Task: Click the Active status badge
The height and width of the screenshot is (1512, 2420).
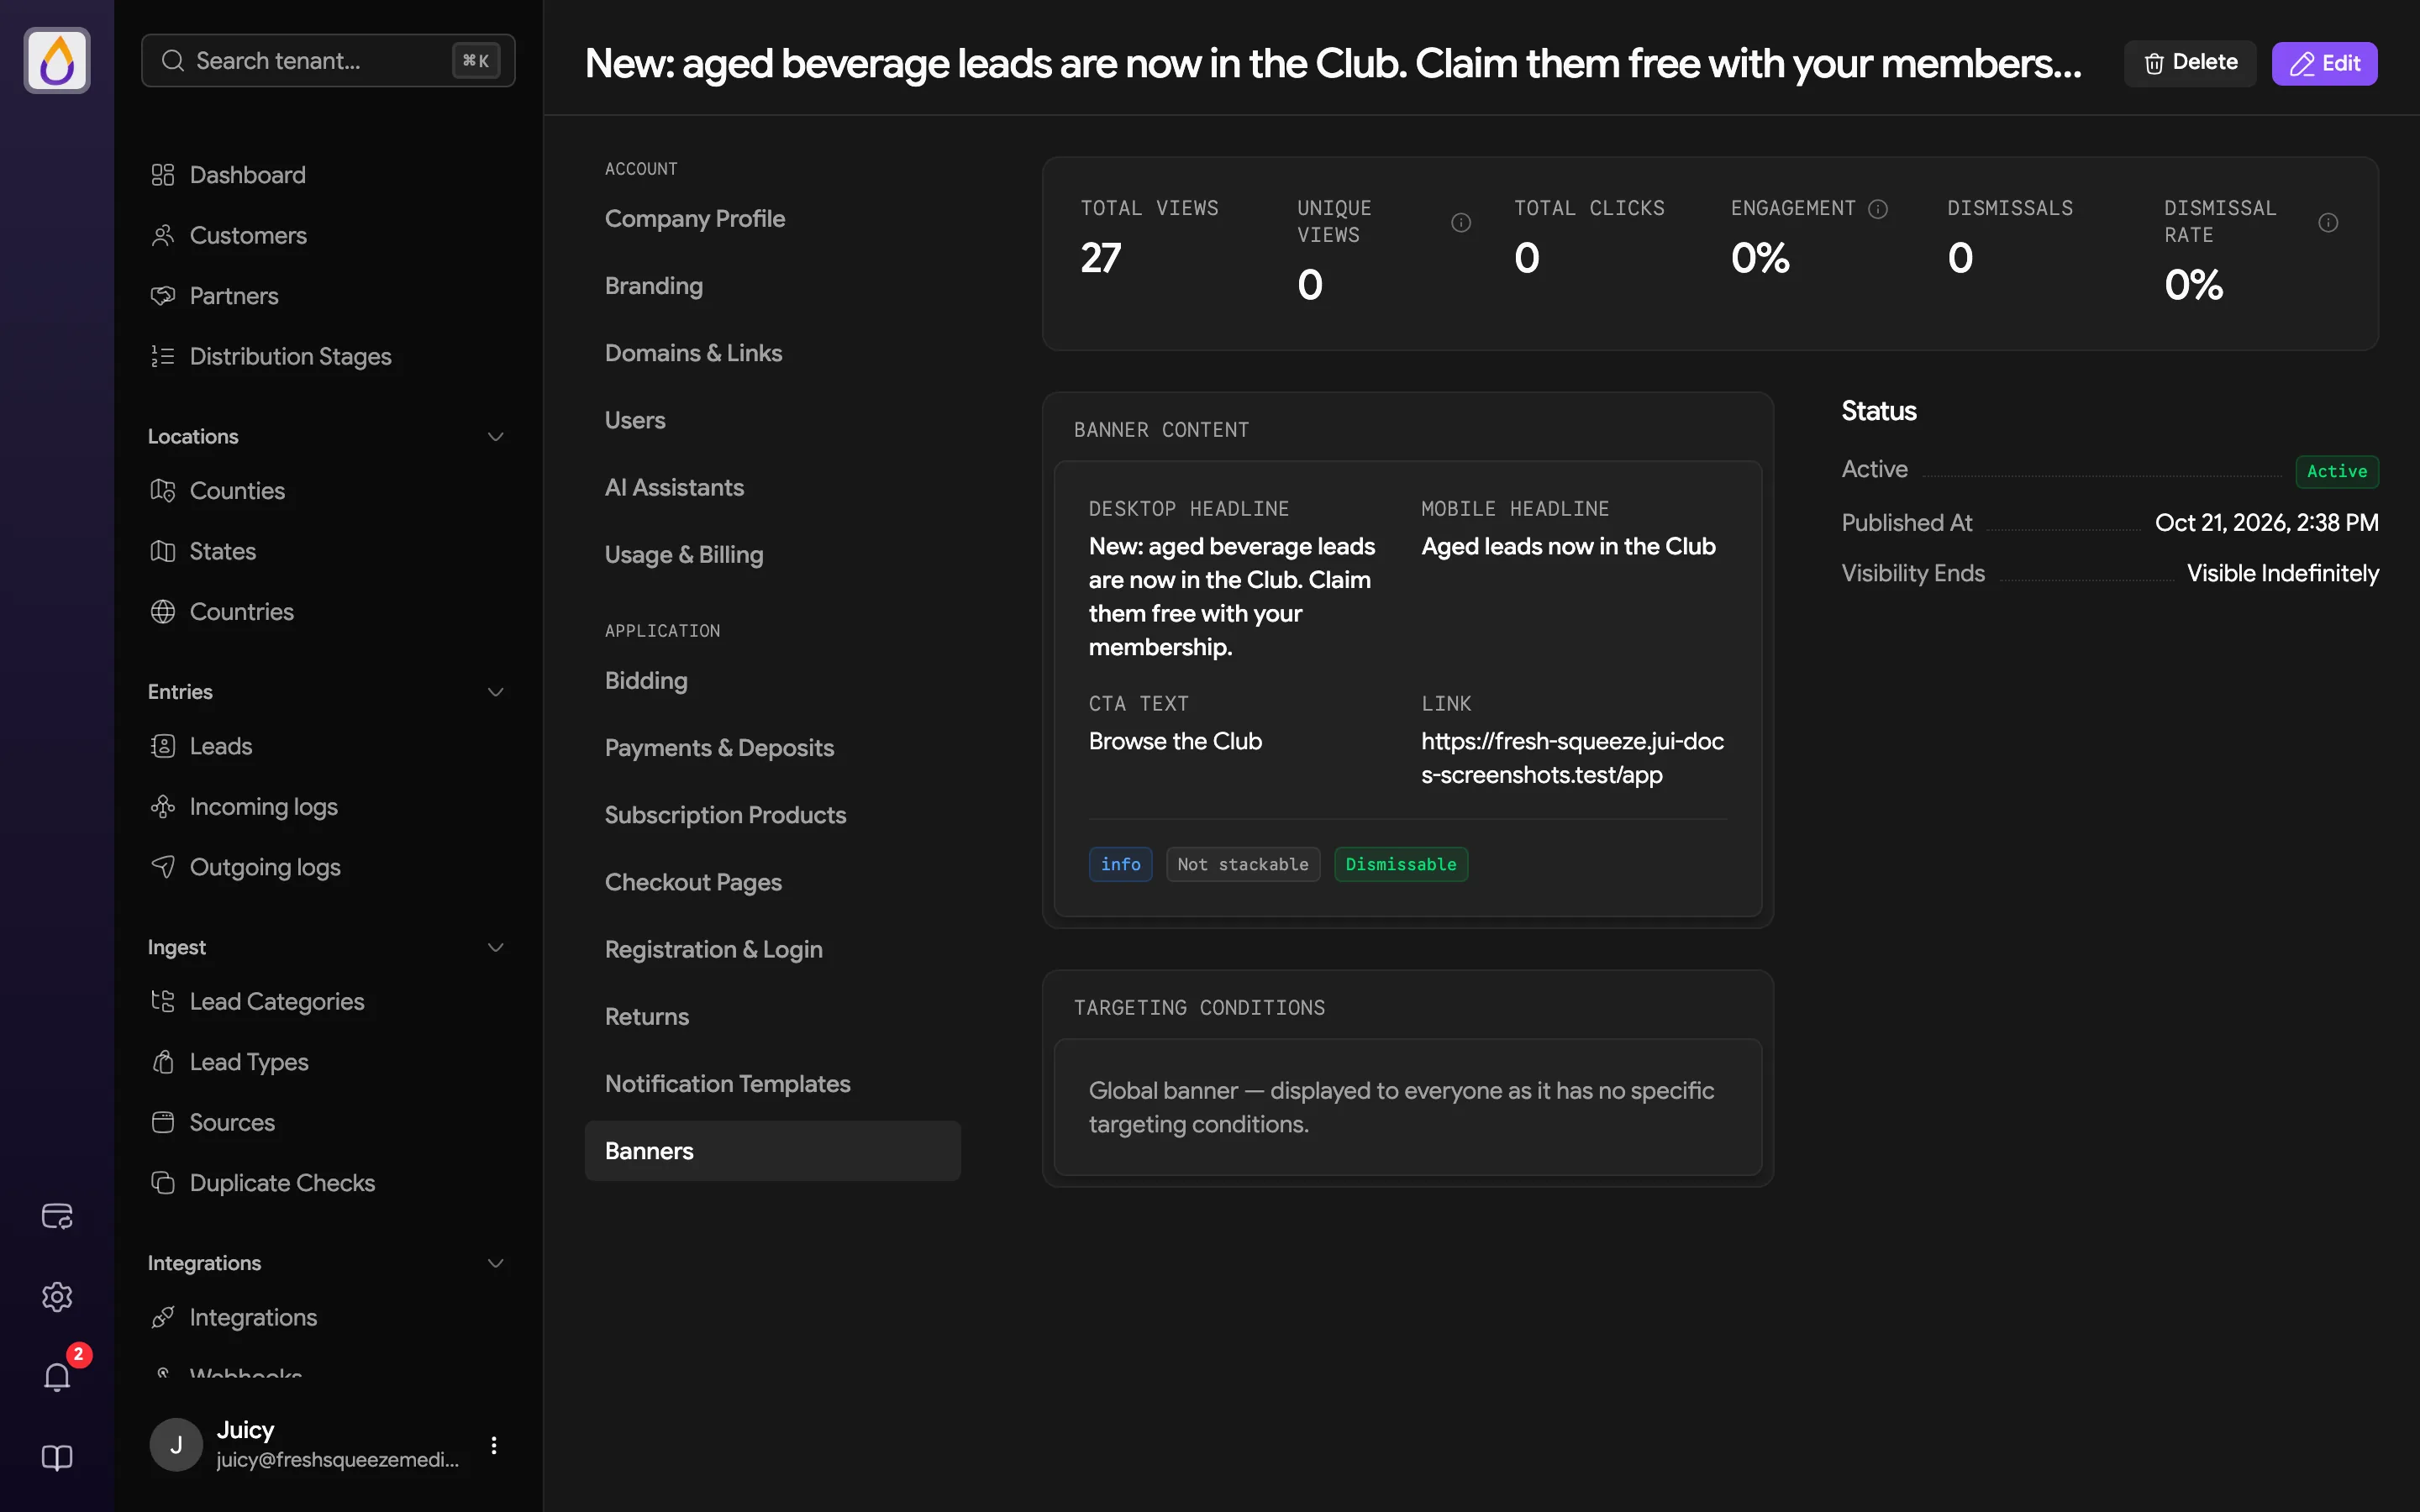Action: (x=2336, y=471)
